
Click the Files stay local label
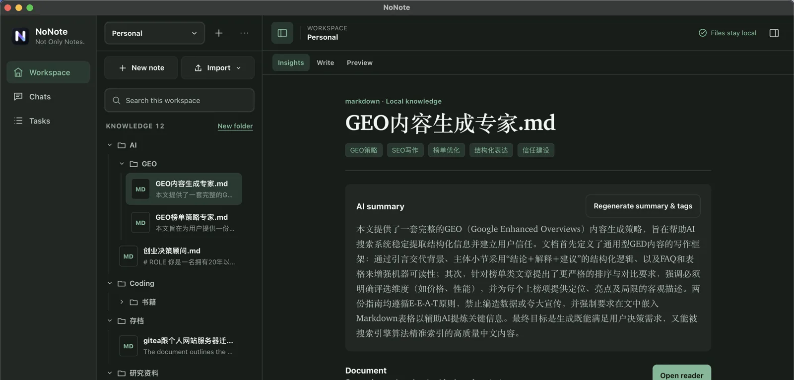(x=733, y=33)
